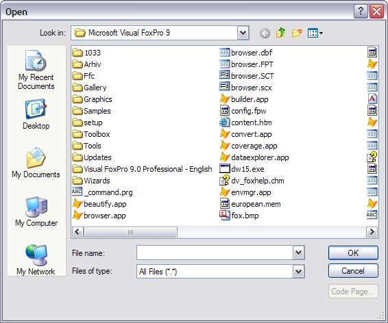Click the Code Page button
The width and height of the screenshot is (388, 323).
[x=353, y=291]
